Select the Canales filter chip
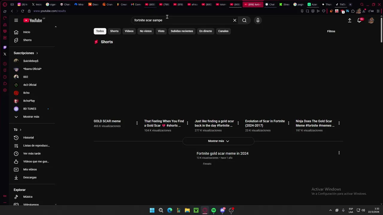 pos(223,31)
